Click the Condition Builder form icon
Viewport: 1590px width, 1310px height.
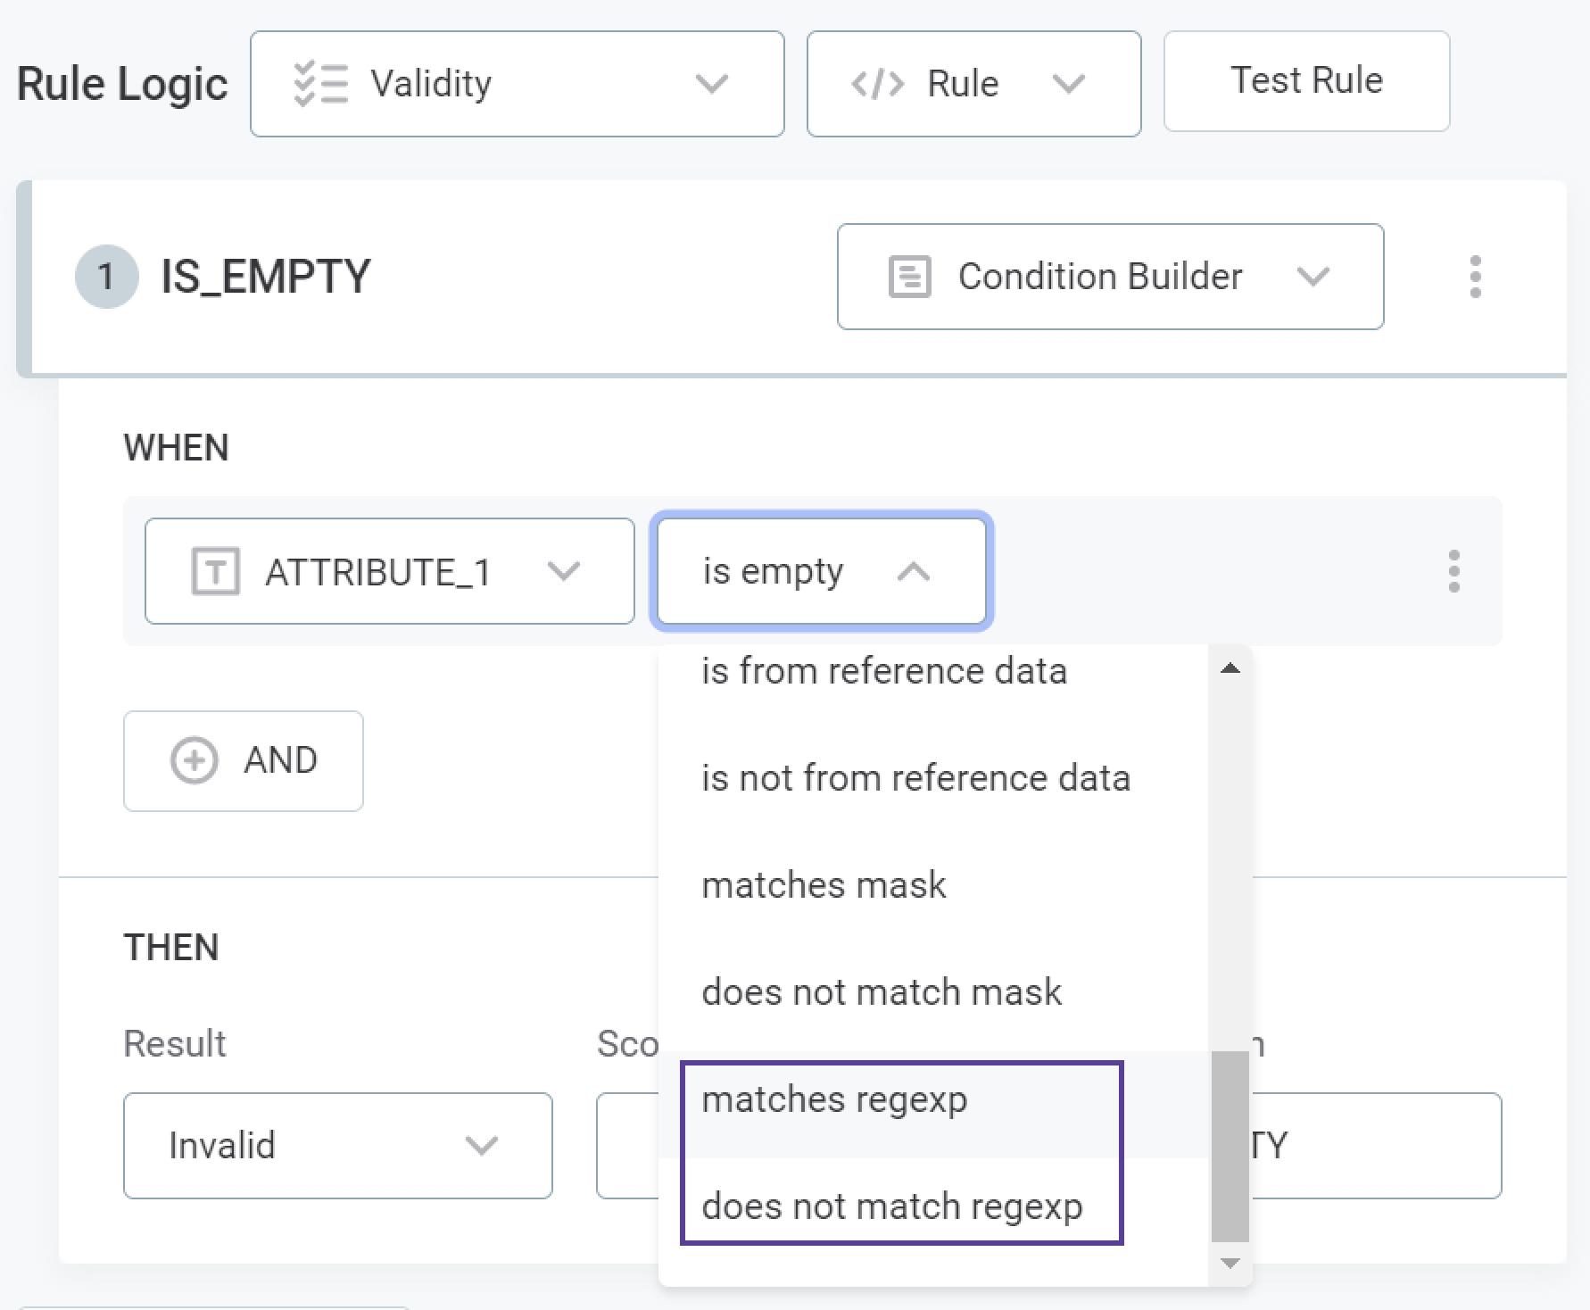pos(909,277)
